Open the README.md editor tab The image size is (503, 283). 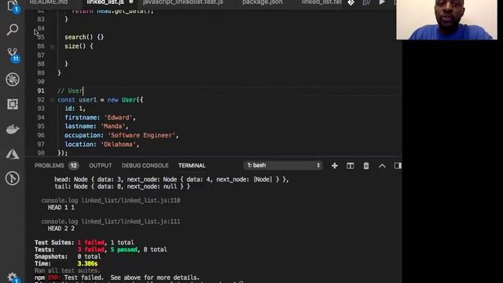pyautogui.click(x=49, y=2)
